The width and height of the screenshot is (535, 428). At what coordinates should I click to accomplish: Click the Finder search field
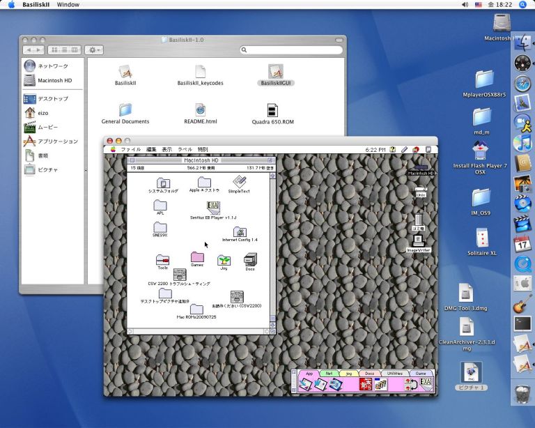(291, 49)
